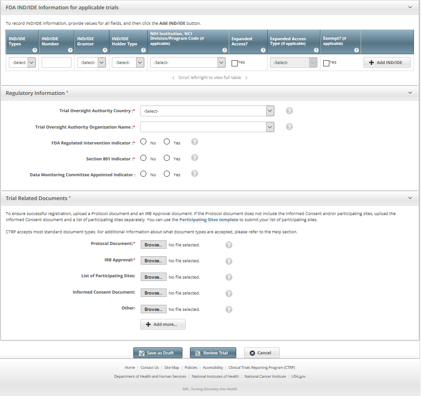Viewport: 421px width, 396px height.
Task: Open Clinical Trials Reporting Program (CTRP) link
Action: coord(261,367)
